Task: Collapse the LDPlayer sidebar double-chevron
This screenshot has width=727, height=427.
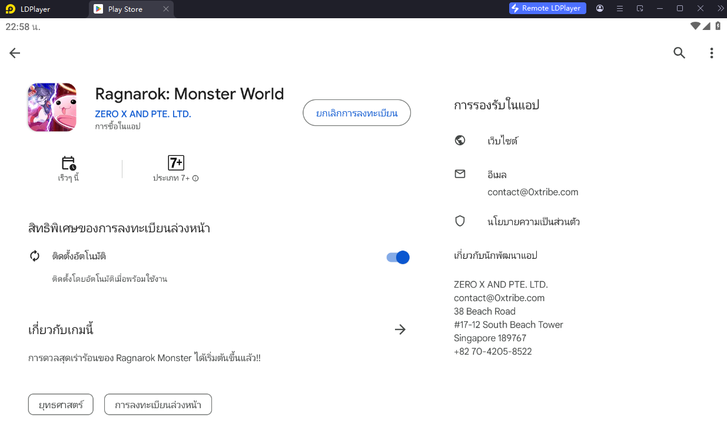Action: click(720, 8)
